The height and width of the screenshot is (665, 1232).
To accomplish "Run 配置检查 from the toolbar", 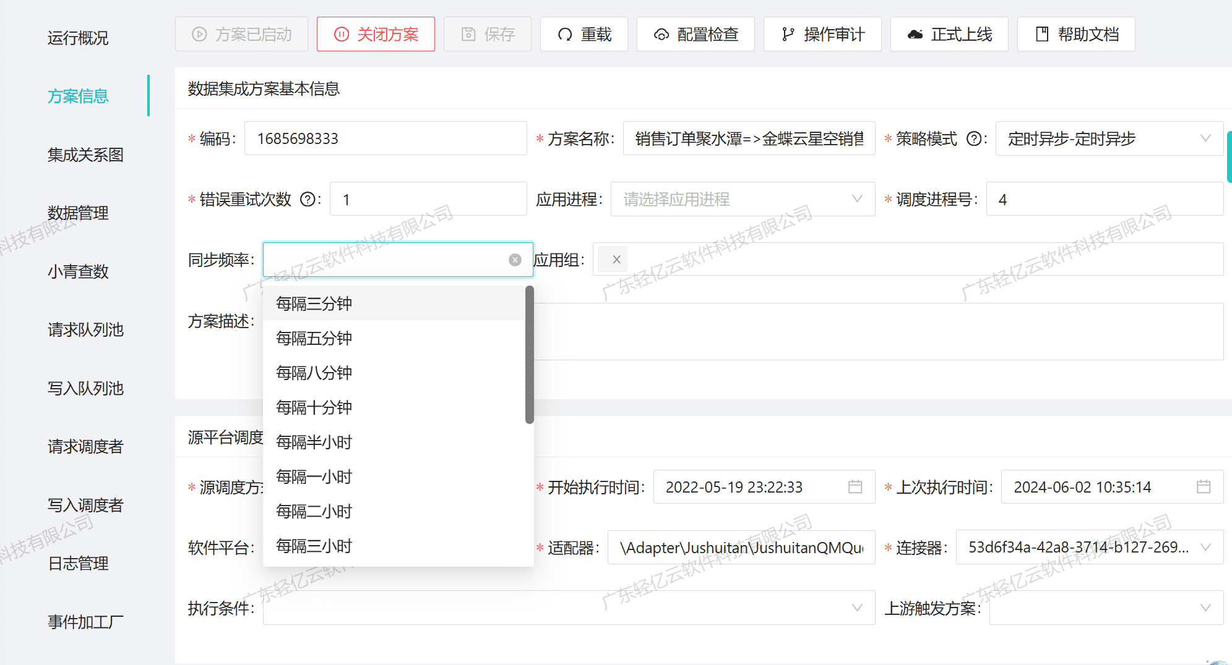I will click(x=696, y=34).
